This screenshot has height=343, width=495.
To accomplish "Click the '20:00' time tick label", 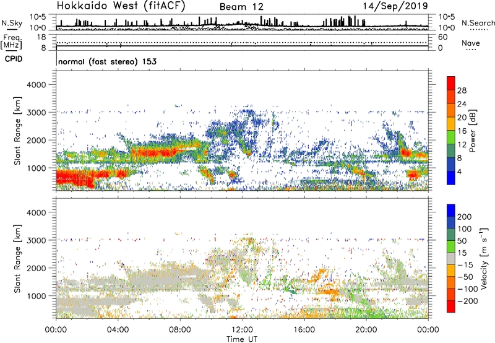I will [x=366, y=330].
